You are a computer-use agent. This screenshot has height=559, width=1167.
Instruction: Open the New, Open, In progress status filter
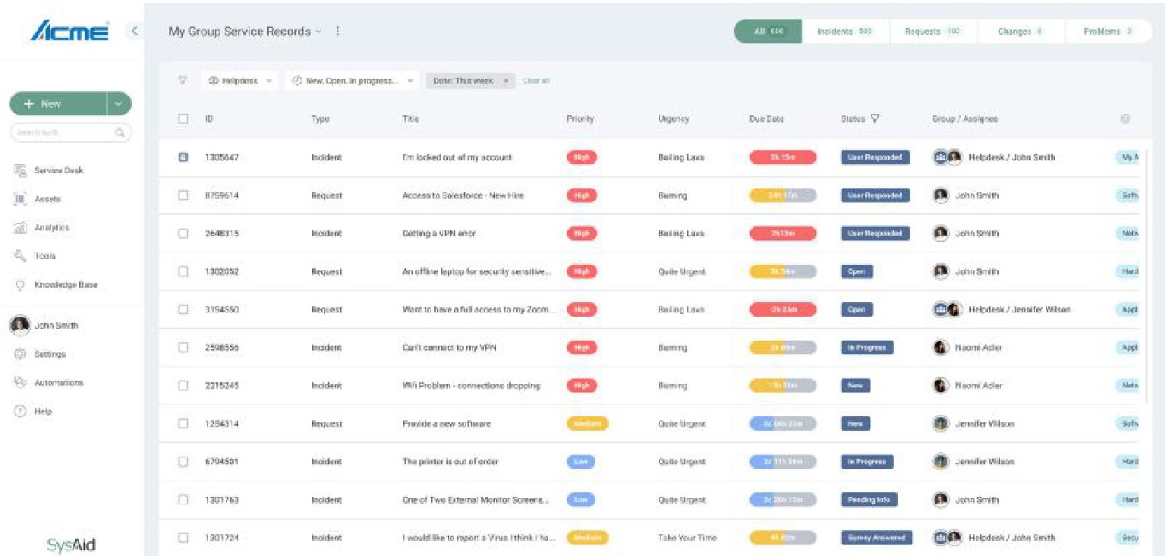click(x=353, y=81)
